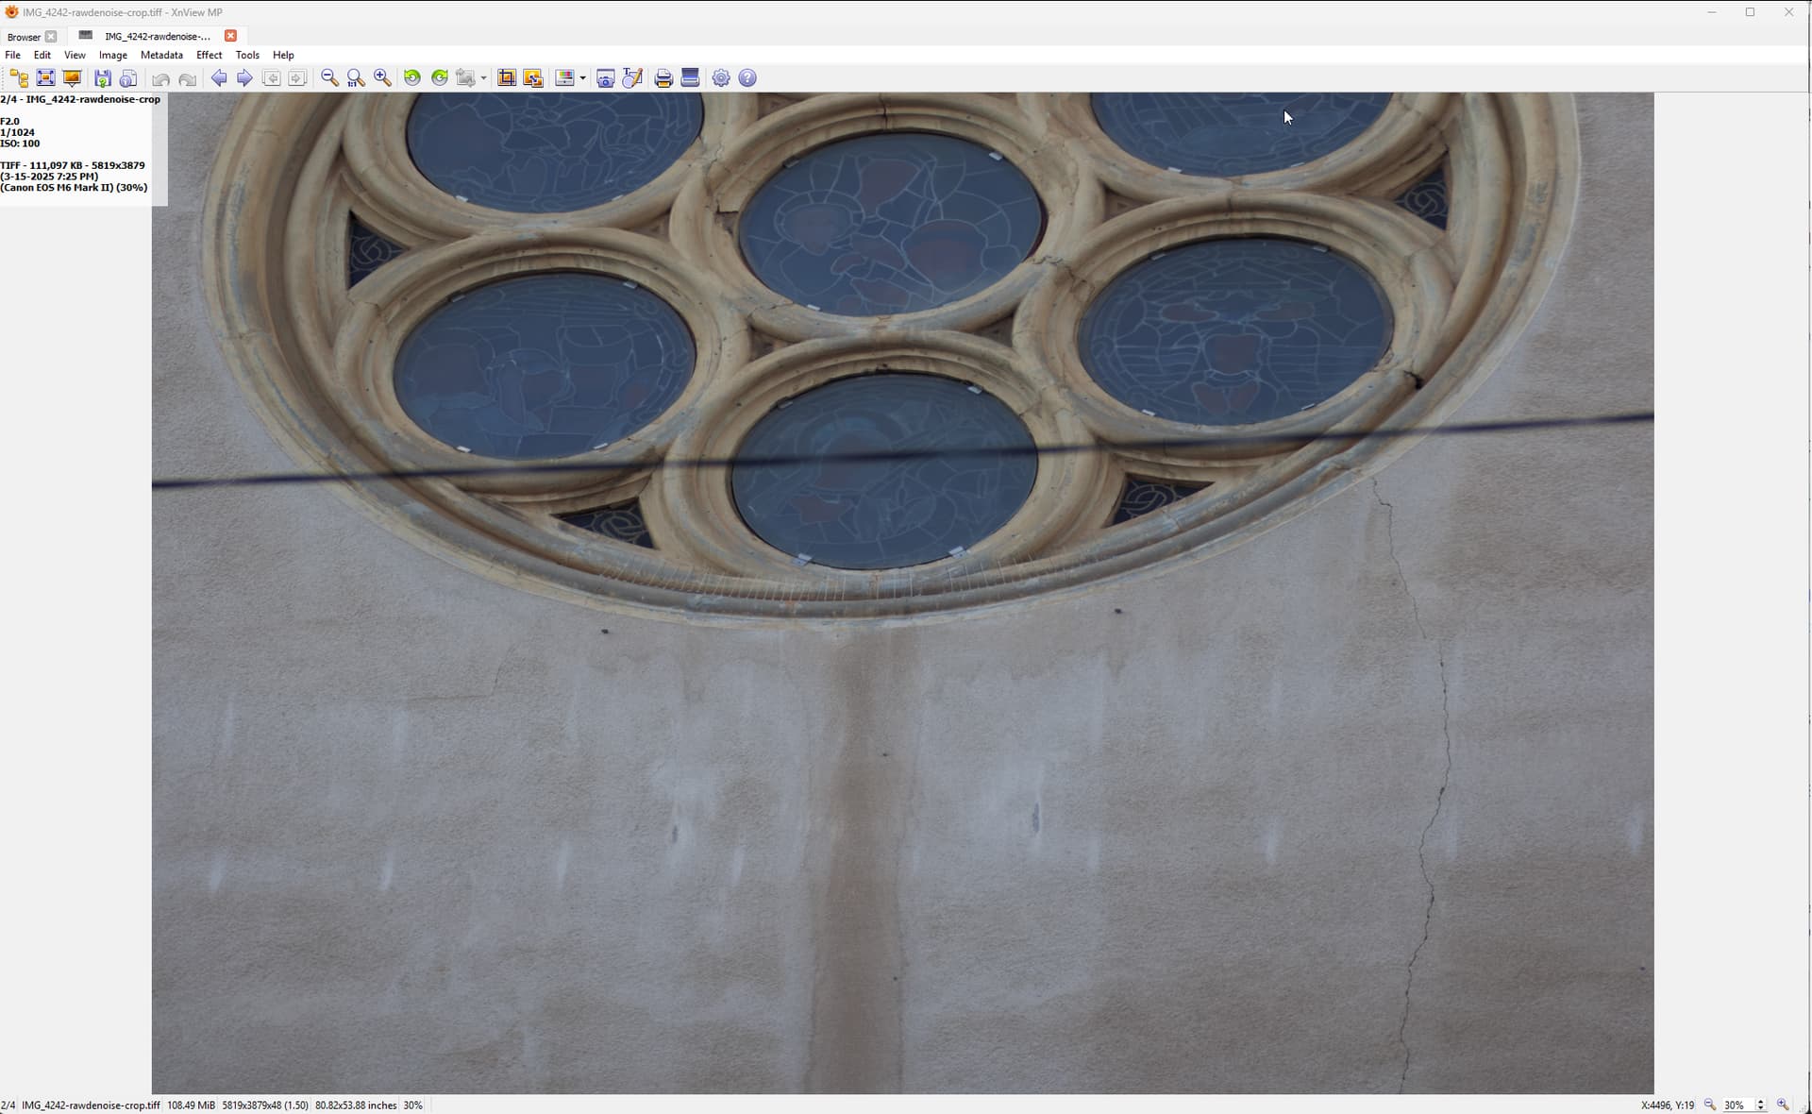1812x1114 pixels.
Task: Expand the Enhance colors dropdown arrow
Action: (x=582, y=78)
